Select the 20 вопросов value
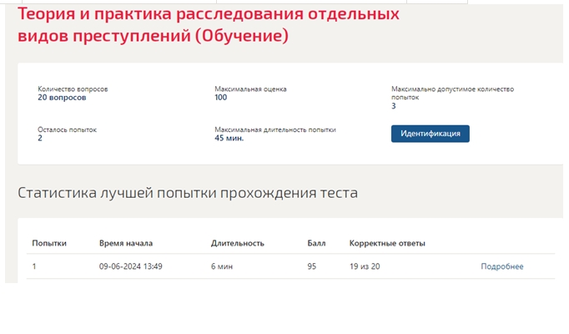 point(62,98)
